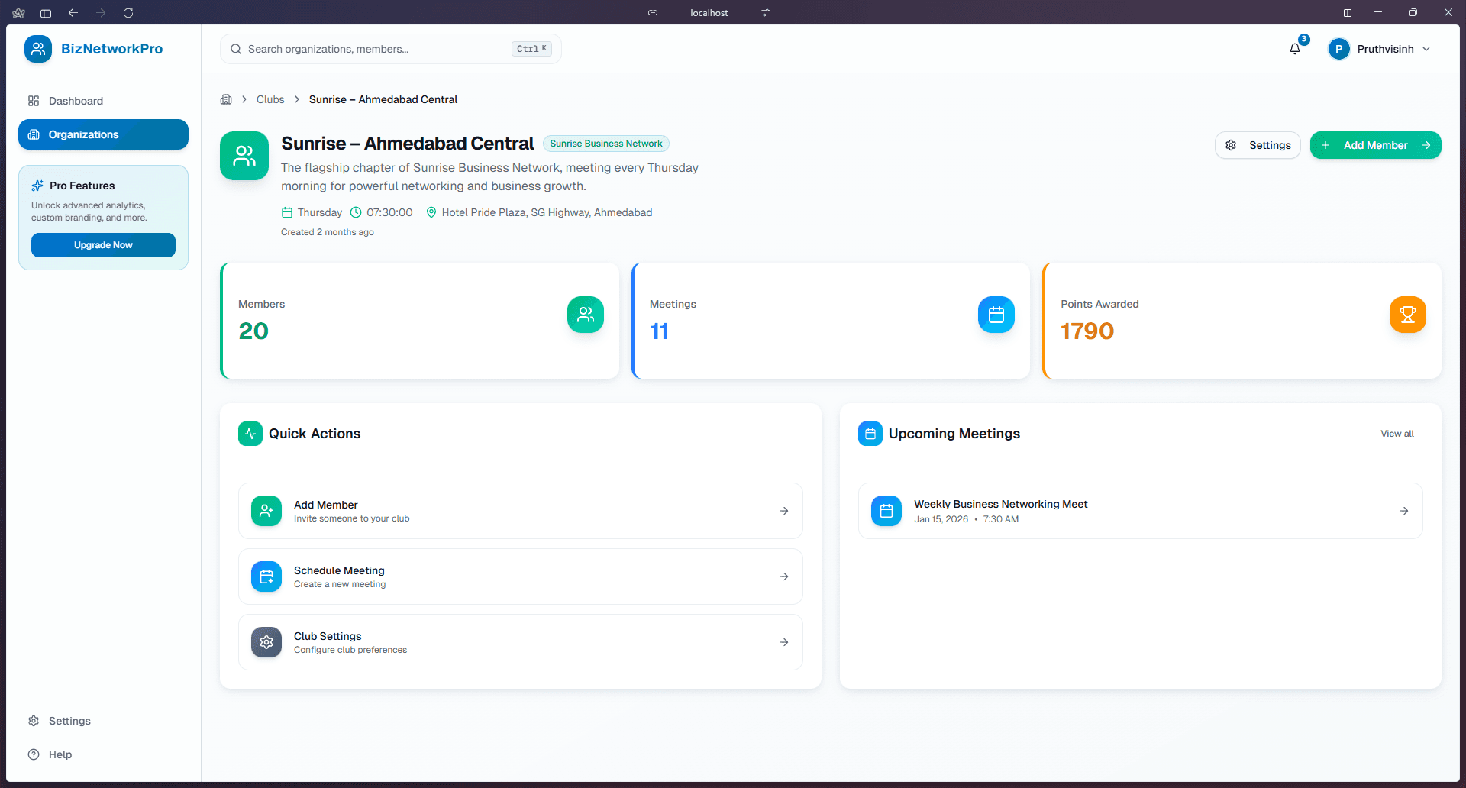Click the Points Awarded trophy icon
This screenshot has height=788, width=1466.
[1407, 314]
